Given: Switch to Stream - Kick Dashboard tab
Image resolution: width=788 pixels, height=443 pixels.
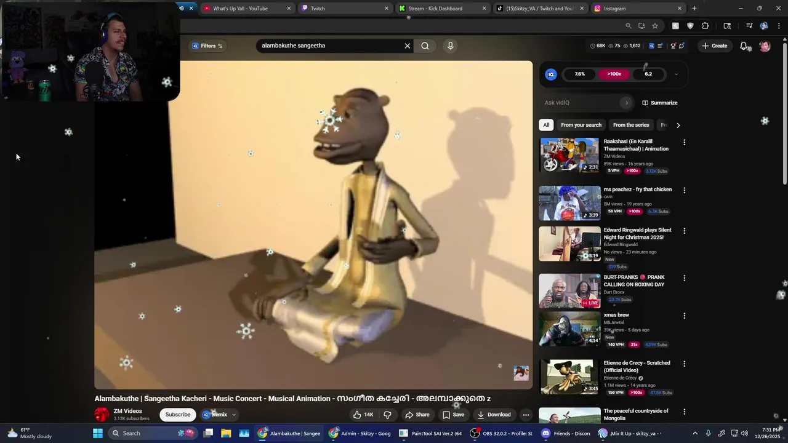Looking at the screenshot, I should coord(443,9).
